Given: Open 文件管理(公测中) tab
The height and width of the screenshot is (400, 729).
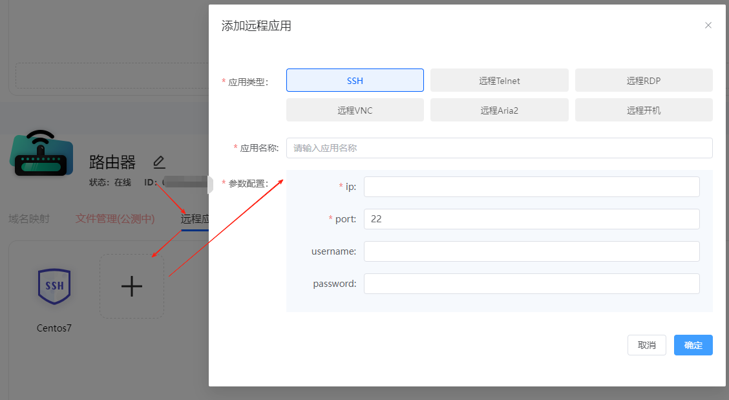Looking at the screenshot, I should click(x=115, y=219).
